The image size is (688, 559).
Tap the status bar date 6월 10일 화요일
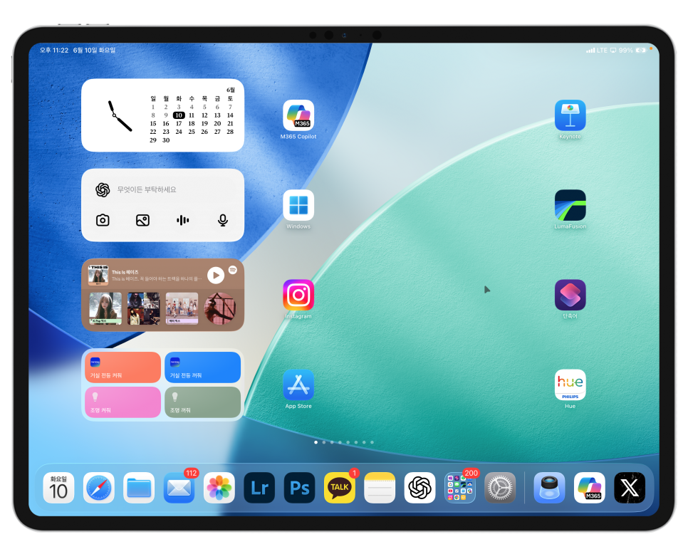click(94, 50)
